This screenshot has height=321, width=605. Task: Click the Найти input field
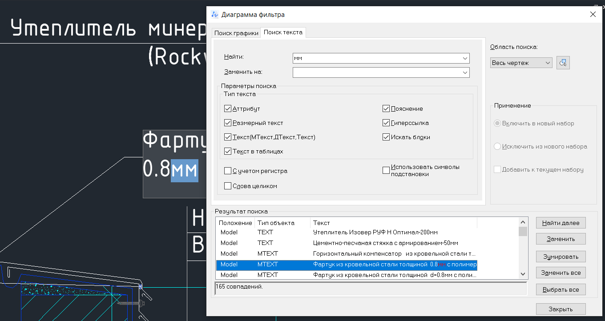[377, 58]
